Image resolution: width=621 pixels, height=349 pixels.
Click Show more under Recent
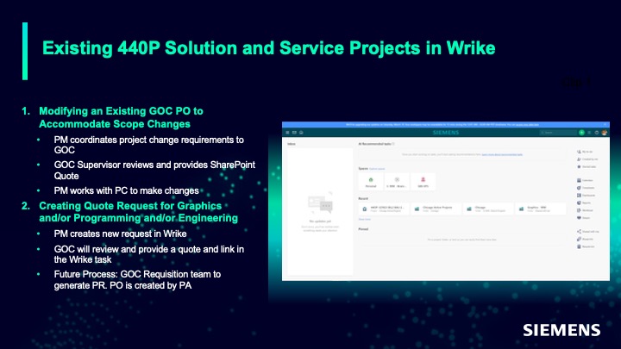click(364, 219)
